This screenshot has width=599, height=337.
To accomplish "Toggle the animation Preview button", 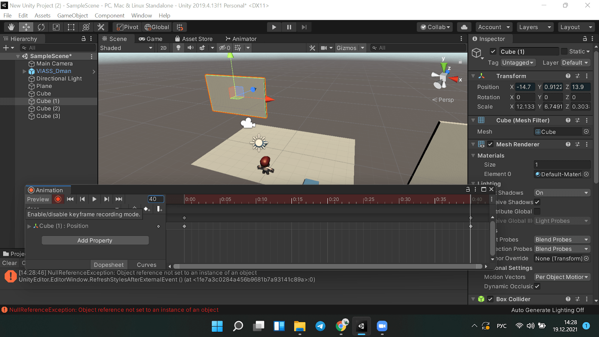I will [x=38, y=199].
